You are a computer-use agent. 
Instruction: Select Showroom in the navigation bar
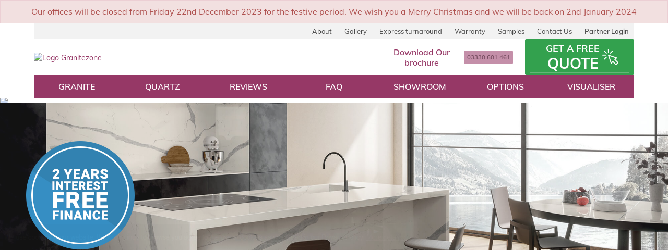click(x=420, y=86)
